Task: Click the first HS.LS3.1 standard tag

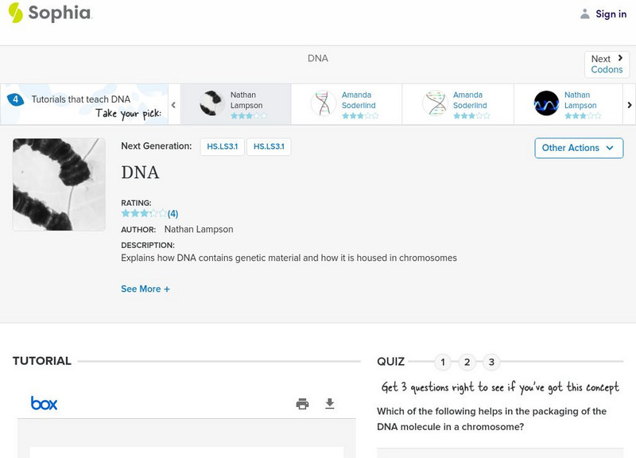Action: coord(223,146)
